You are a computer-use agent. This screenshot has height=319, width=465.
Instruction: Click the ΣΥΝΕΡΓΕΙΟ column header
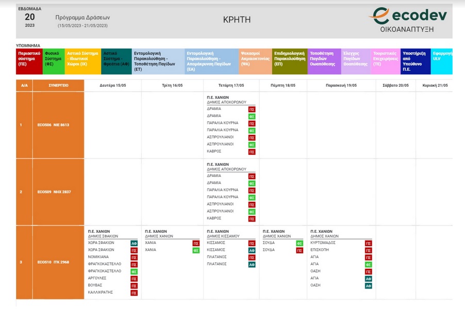coord(58,86)
